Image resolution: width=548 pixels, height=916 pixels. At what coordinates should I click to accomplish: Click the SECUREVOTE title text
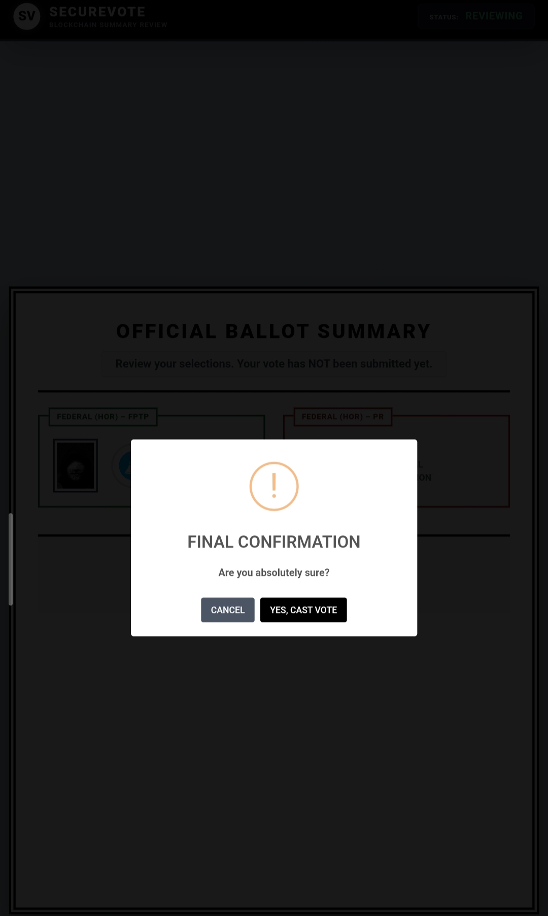(97, 12)
